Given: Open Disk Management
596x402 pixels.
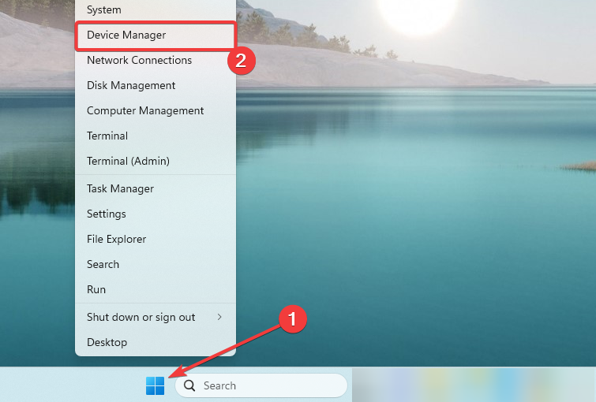Looking at the screenshot, I should 156,85.
